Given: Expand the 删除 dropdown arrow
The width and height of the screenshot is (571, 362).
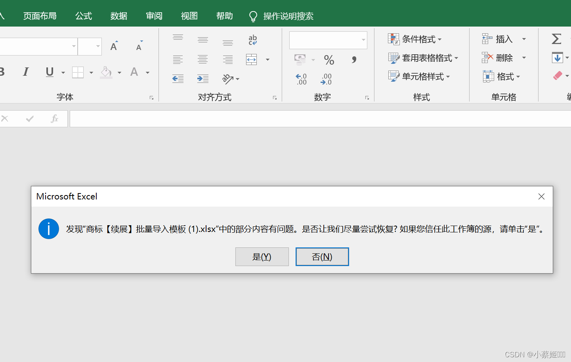Looking at the screenshot, I should pos(524,57).
